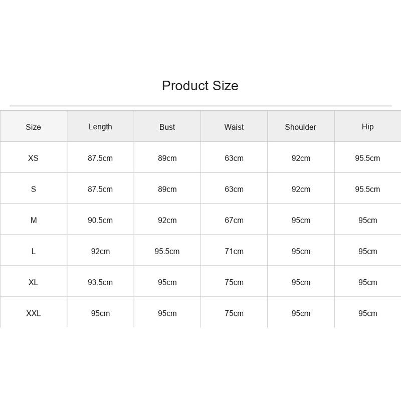Click the 92cm bust cell in M row

click(167, 220)
